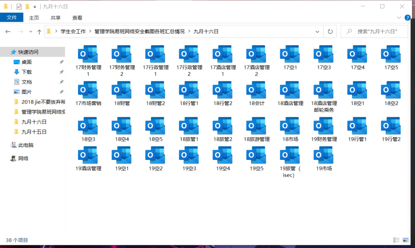415x248 pixels.
Task: Open 图片 in the navigation pane
Action: tap(27, 92)
